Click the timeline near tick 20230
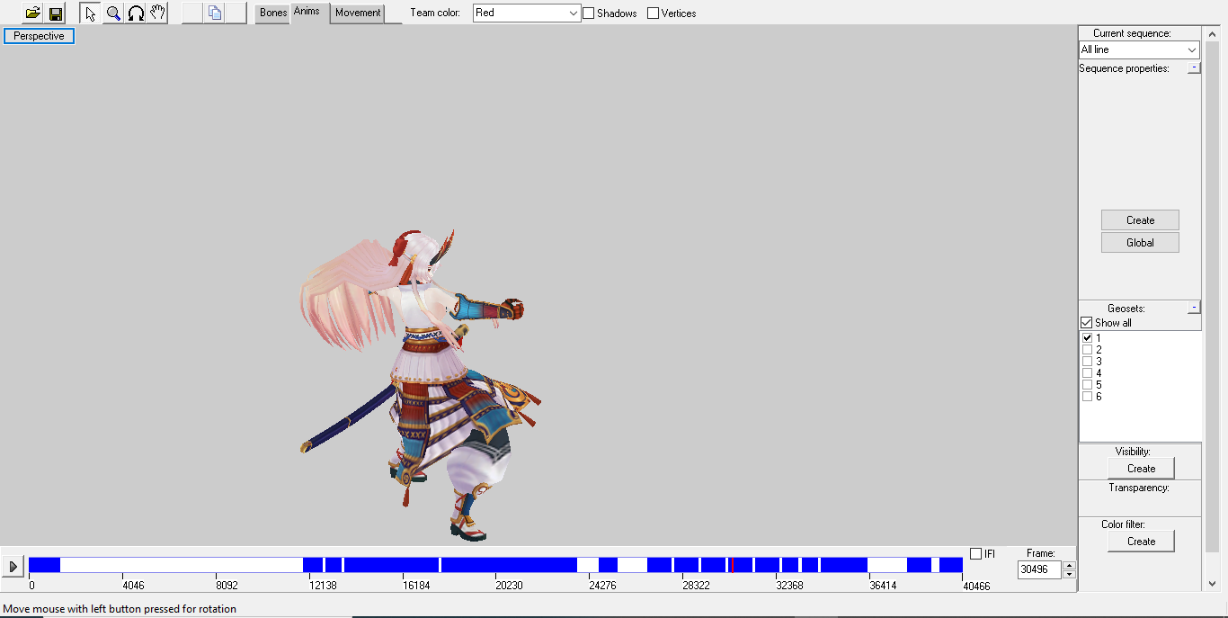Image resolution: width=1228 pixels, height=618 pixels. [x=495, y=565]
